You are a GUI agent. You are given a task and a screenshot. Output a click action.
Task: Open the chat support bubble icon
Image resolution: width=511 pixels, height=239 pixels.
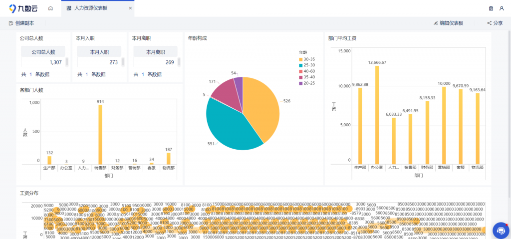pos(500,230)
